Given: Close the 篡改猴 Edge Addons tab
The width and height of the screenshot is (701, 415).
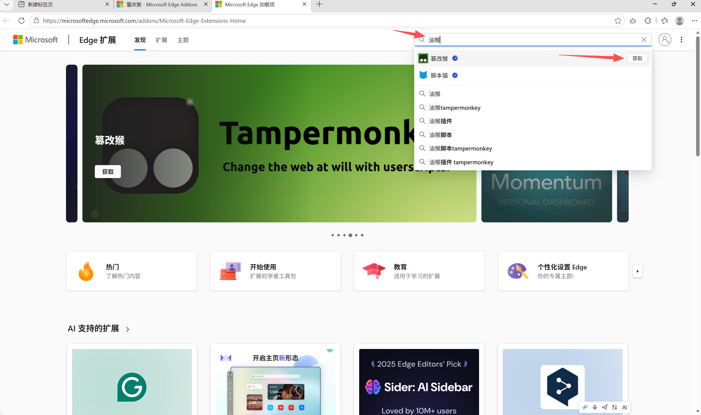Looking at the screenshot, I should tap(206, 4).
